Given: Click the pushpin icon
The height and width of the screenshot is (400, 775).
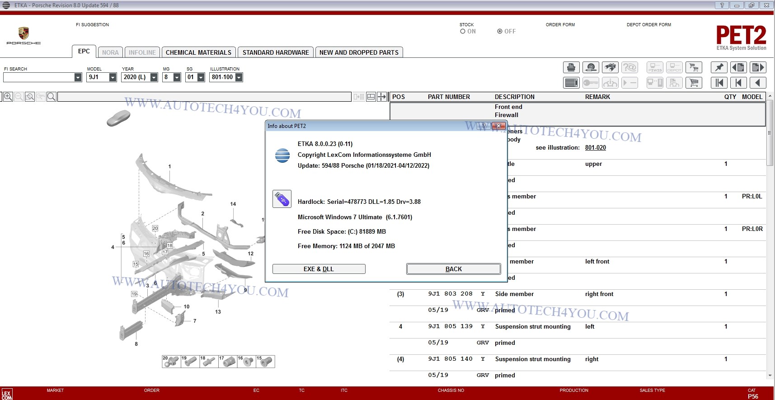Looking at the screenshot, I should [719, 68].
